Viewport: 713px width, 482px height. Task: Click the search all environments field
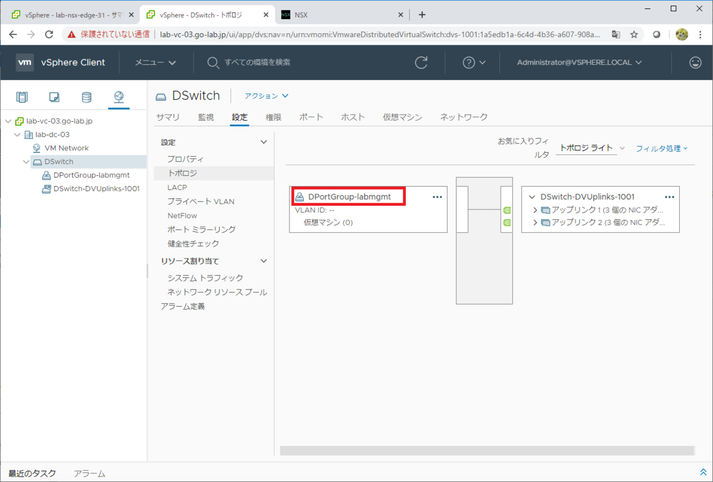point(258,62)
